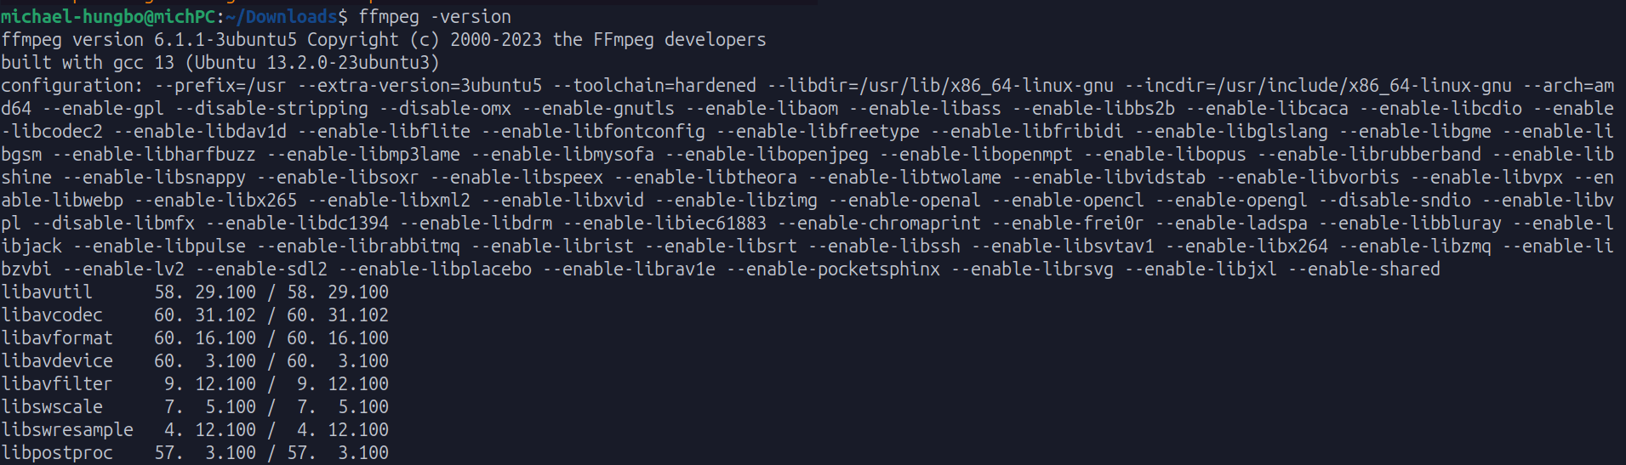1626x465 pixels.
Task: Click the version string 6.1.1-3ubuntu5
Action: tap(225, 40)
